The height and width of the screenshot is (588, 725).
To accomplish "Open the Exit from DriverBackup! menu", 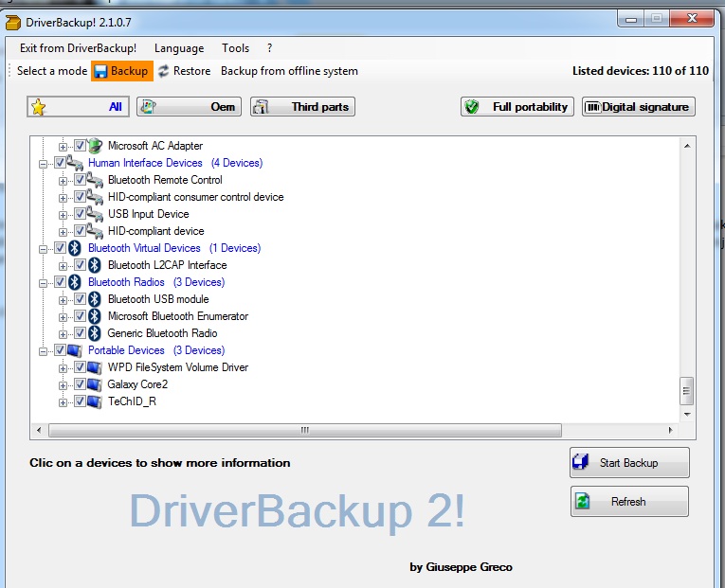I will pyautogui.click(x=78, y=48).
